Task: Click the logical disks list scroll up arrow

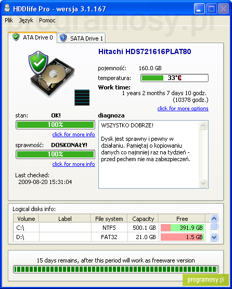Action: click(x=214, y=219)
